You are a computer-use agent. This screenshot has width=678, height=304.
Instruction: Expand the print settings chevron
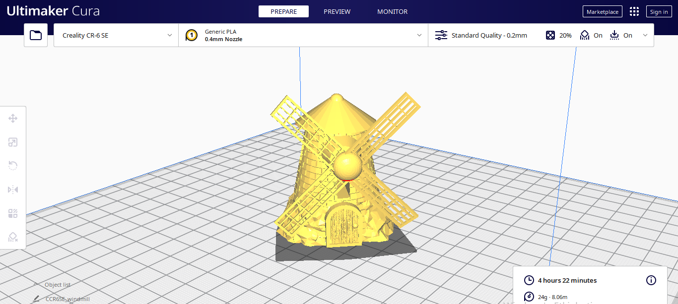(645, 35)
